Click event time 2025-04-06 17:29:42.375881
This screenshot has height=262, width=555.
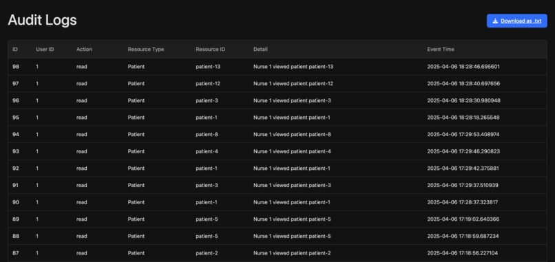pos(463,168)
